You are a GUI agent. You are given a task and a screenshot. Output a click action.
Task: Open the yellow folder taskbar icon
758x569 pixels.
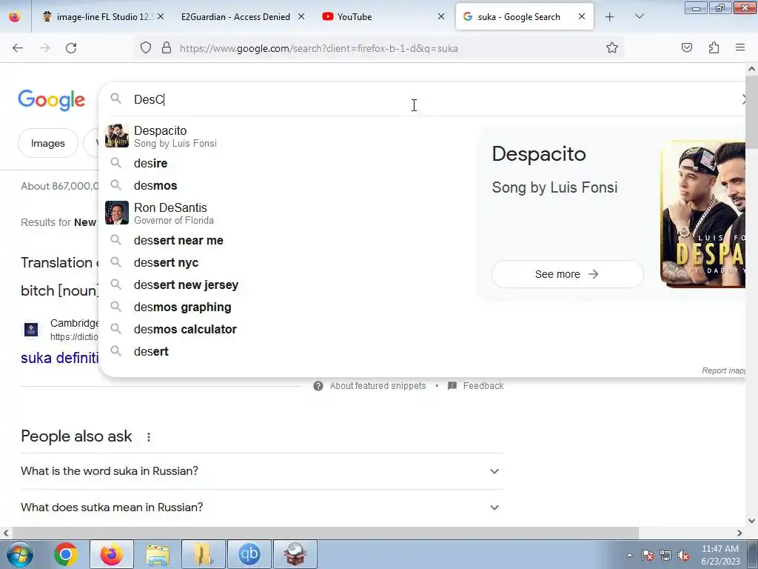(204, 554)
